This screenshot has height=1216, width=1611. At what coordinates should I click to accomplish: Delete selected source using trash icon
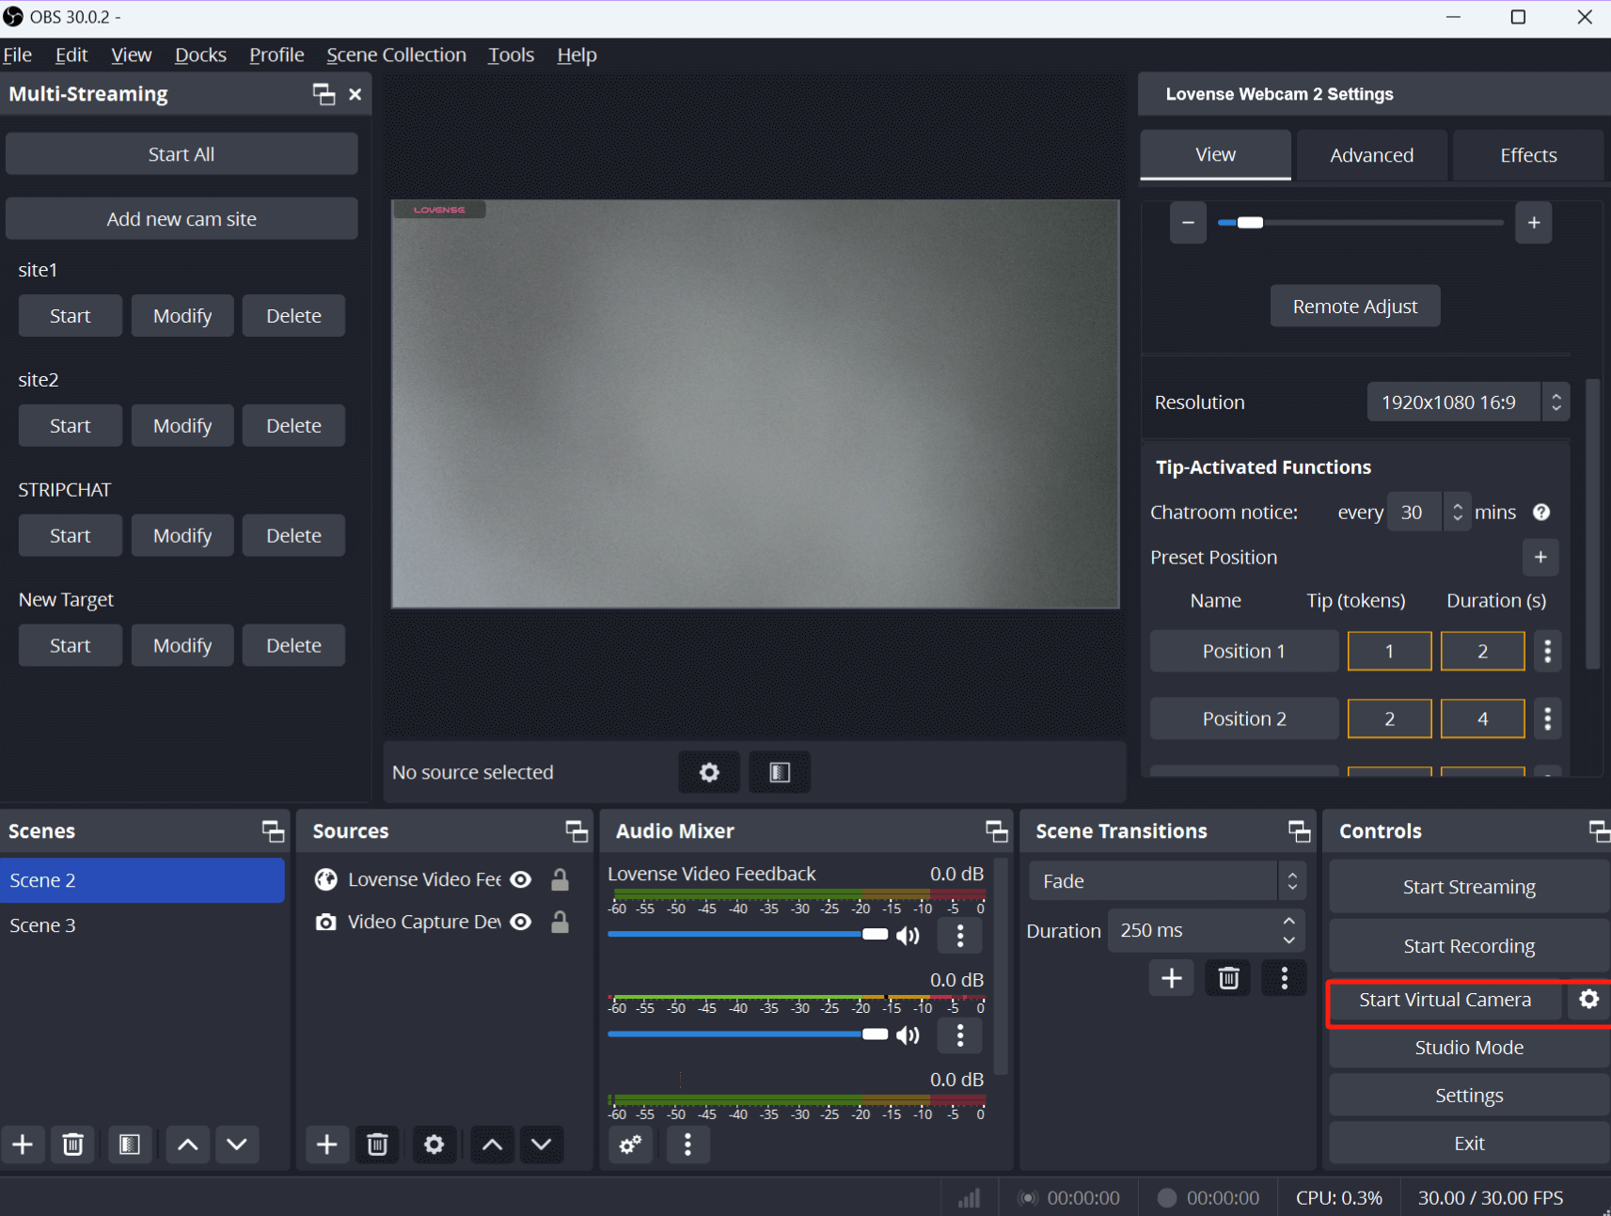(377, 1145)
